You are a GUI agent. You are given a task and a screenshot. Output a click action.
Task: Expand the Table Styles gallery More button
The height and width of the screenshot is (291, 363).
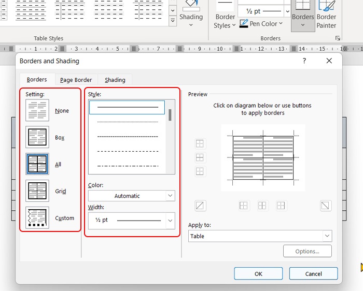(173, 21)
